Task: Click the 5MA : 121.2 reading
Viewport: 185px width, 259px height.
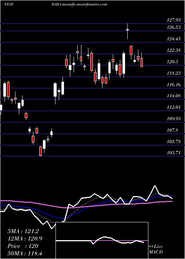Action: [23, 231]
